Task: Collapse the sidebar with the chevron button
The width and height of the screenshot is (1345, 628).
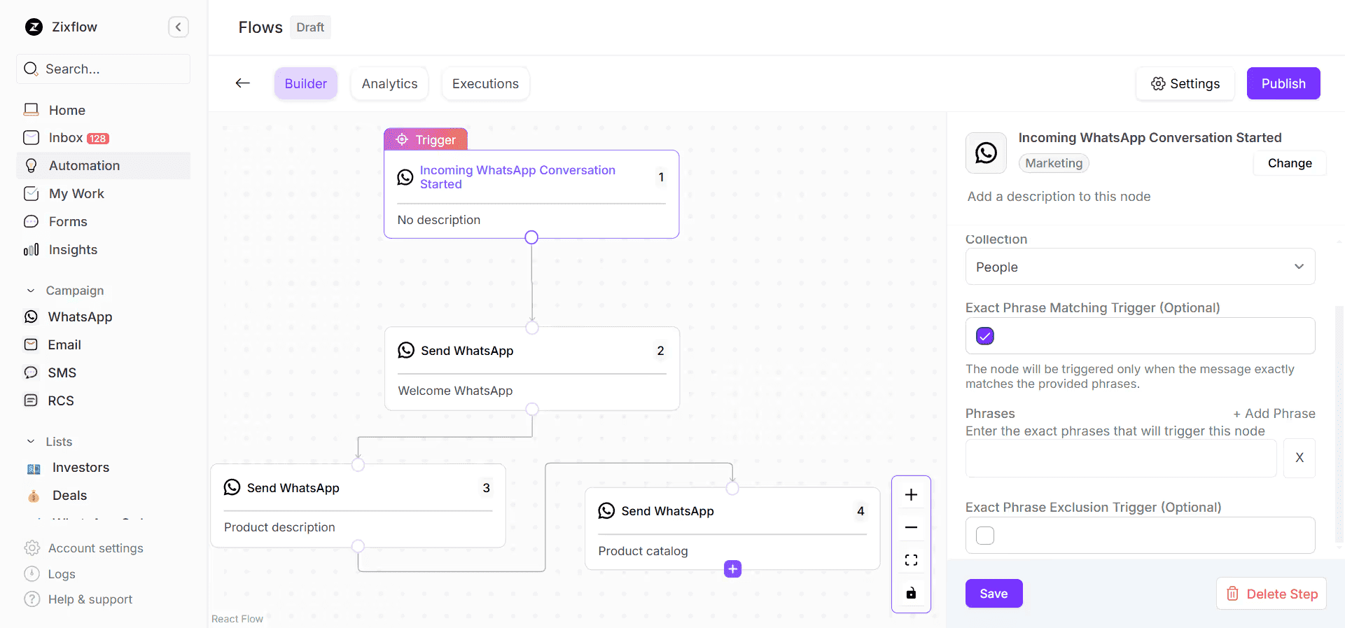Action: click(x=179, y=27)
